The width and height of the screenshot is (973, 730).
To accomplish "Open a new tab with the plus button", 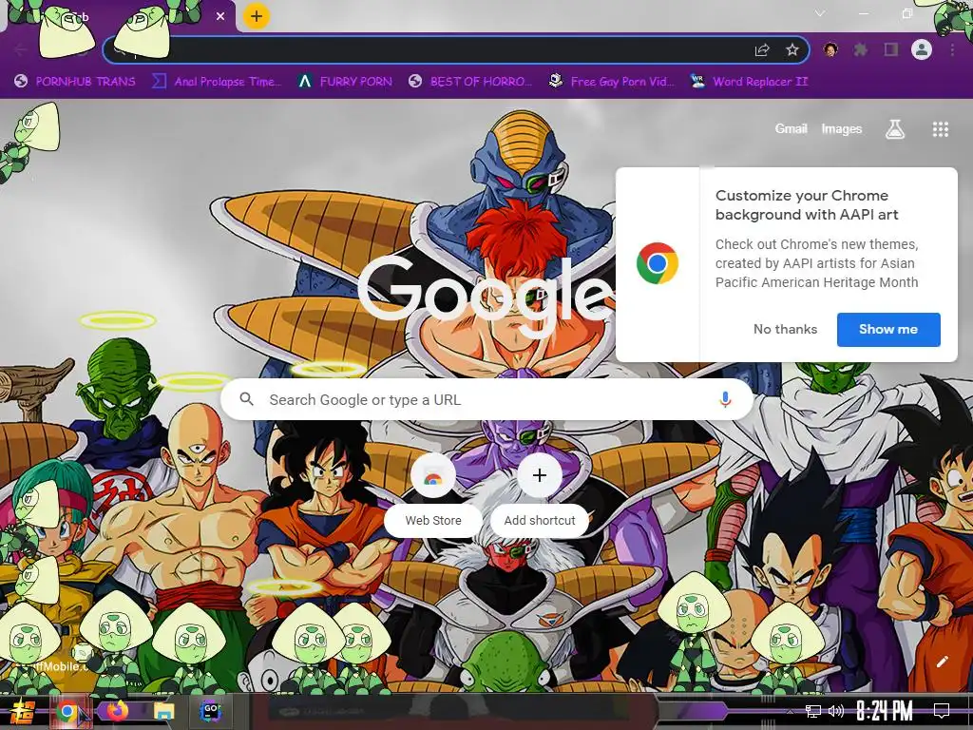I will [256, 16].
